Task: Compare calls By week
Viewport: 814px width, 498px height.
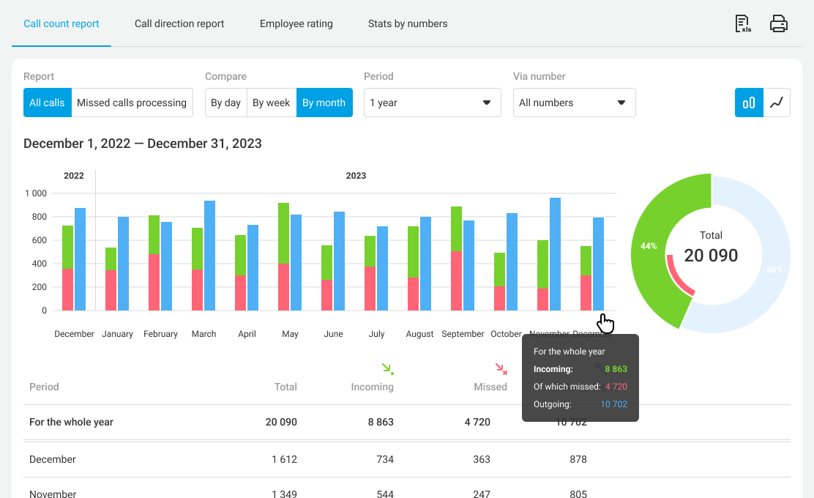Action: (271, 103)
